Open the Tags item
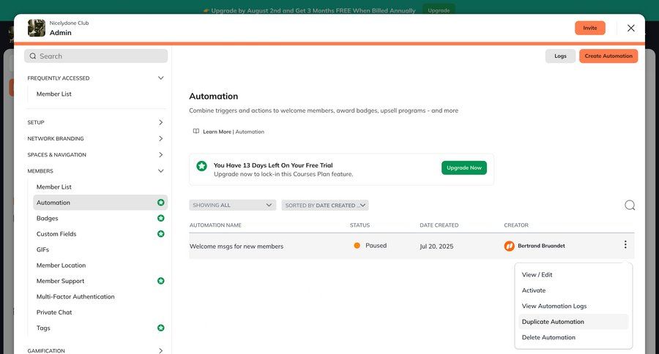This screenshot has width=659, height=354. (x=43, y=328)
